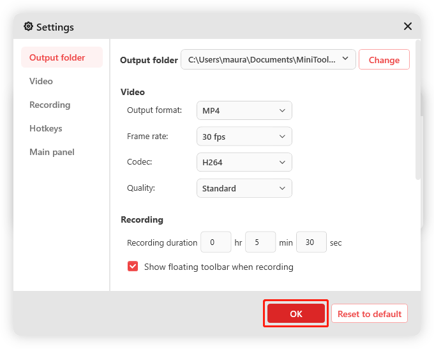Open the Output format MP4 dropdown
This screenshot has height=349, width=434.
pyautogui.click(x=244, y=110)
